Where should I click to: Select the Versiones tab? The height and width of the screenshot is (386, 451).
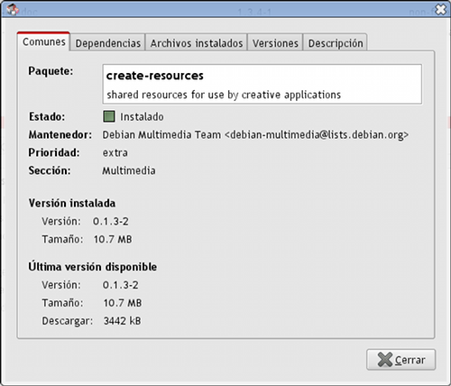coord(275,43)
